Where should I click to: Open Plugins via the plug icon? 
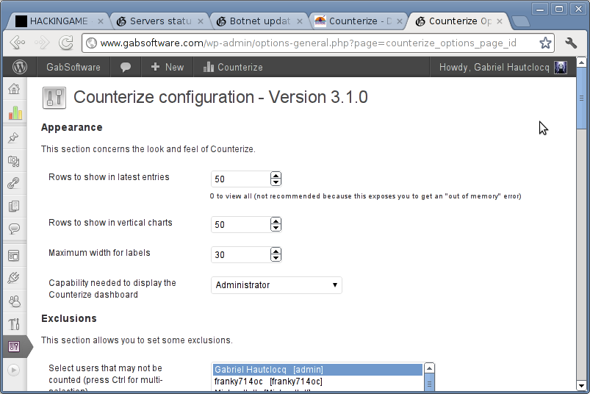point(14,278)
